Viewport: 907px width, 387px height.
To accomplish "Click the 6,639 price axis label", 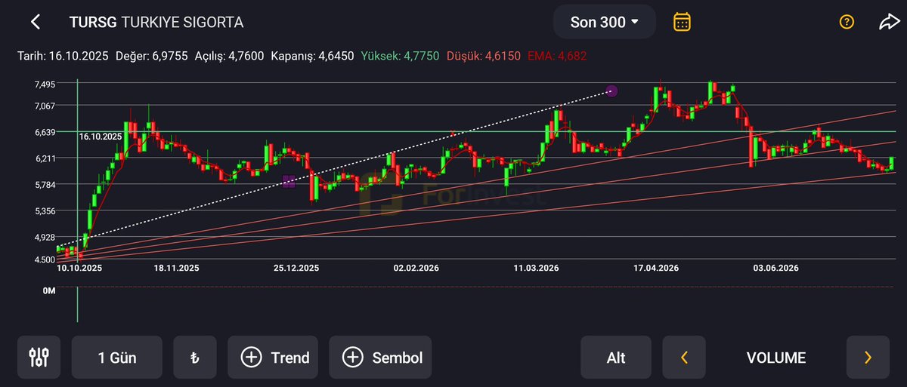I will pyautogui.click(x=45, y=132).
